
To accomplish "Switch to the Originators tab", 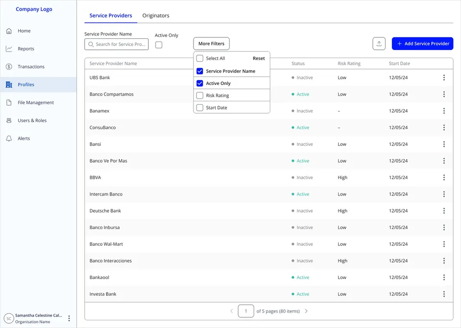I will (156, 15).
